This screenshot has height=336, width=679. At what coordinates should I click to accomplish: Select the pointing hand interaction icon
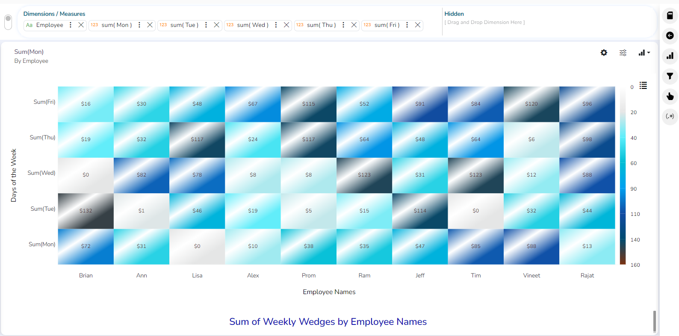tap(670, 96)
